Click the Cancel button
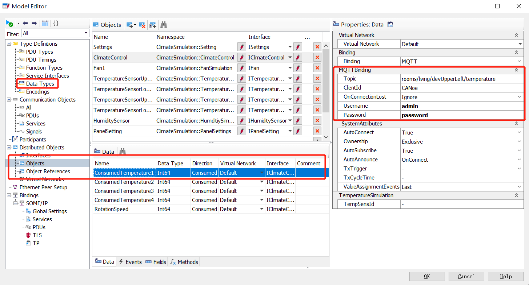Viewport: 529px width, 285px height. 466,276
